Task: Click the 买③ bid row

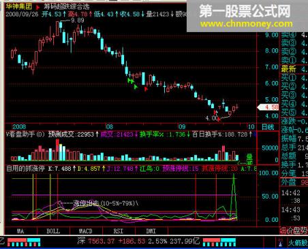Action: tap(294, 95)
